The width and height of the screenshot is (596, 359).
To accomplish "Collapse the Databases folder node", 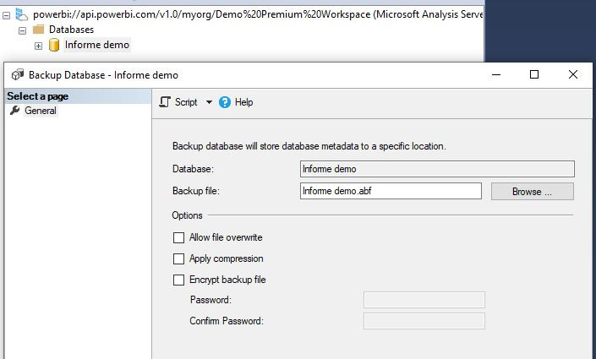I will (22, 30).
